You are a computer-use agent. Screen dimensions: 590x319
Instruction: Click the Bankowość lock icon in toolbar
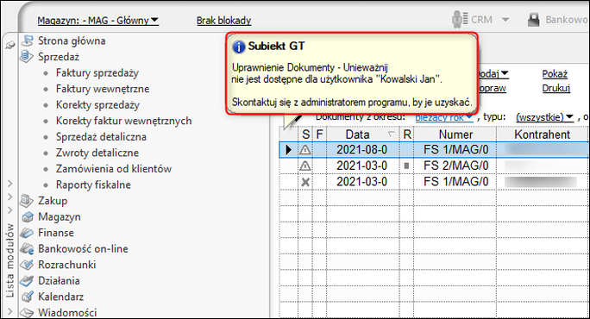[x=533, y=20]
